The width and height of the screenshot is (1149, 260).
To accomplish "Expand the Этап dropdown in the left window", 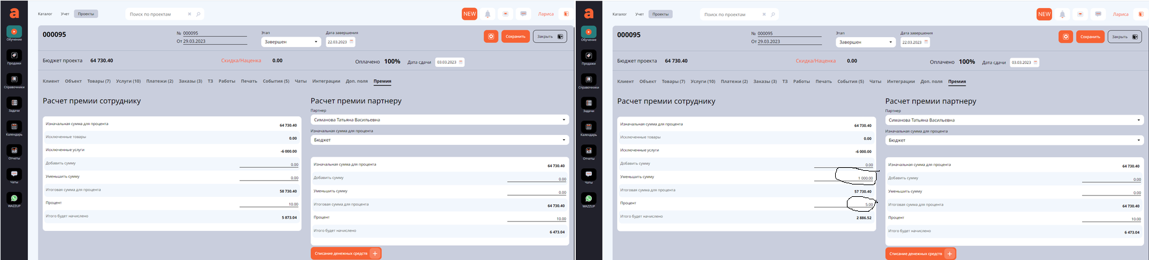I will [x=290, y=42].
